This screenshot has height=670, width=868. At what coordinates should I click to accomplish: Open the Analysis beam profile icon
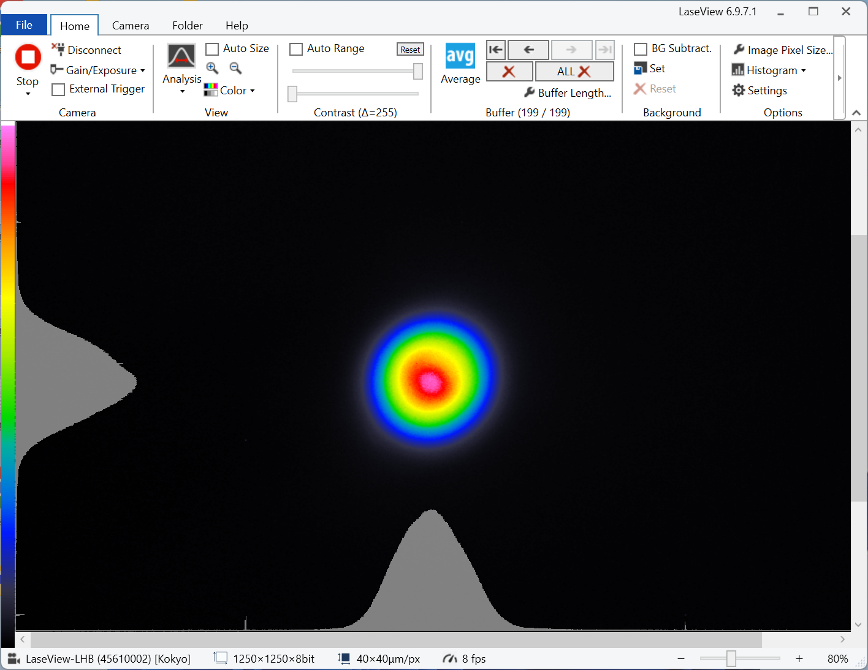181,57
